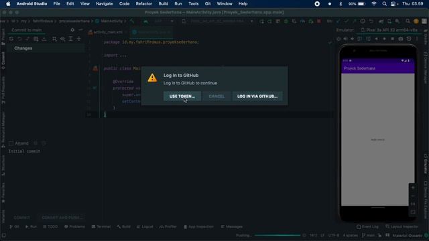This screenshot has width=429, height=241.
Task: Open the Build menu
Action: [x=164, y=4]
